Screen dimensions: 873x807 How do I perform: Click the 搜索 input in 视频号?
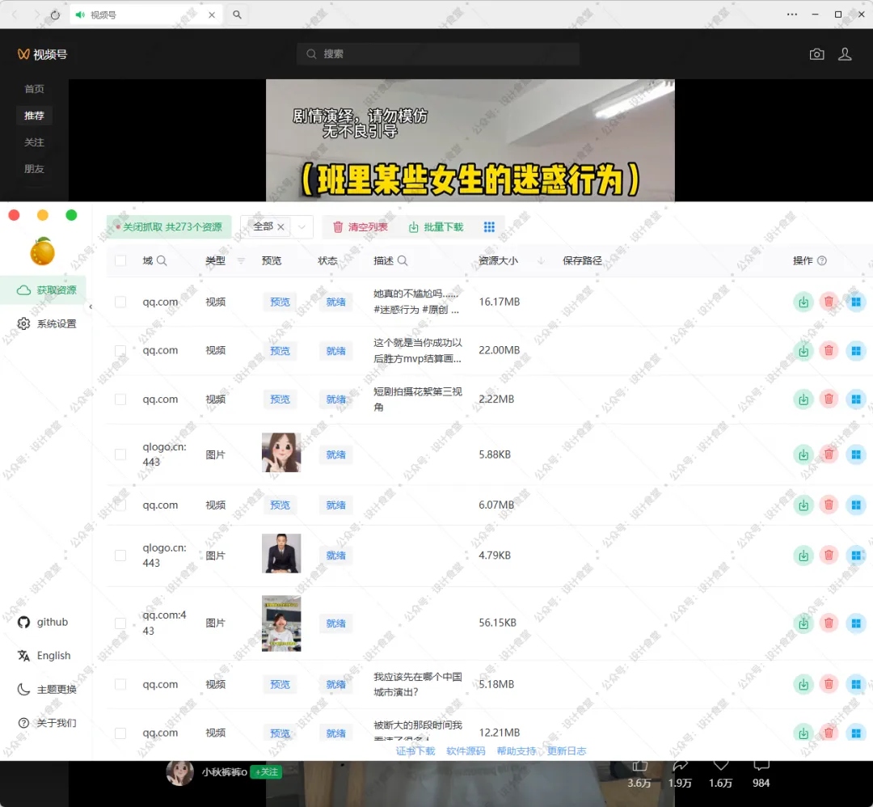438,54
